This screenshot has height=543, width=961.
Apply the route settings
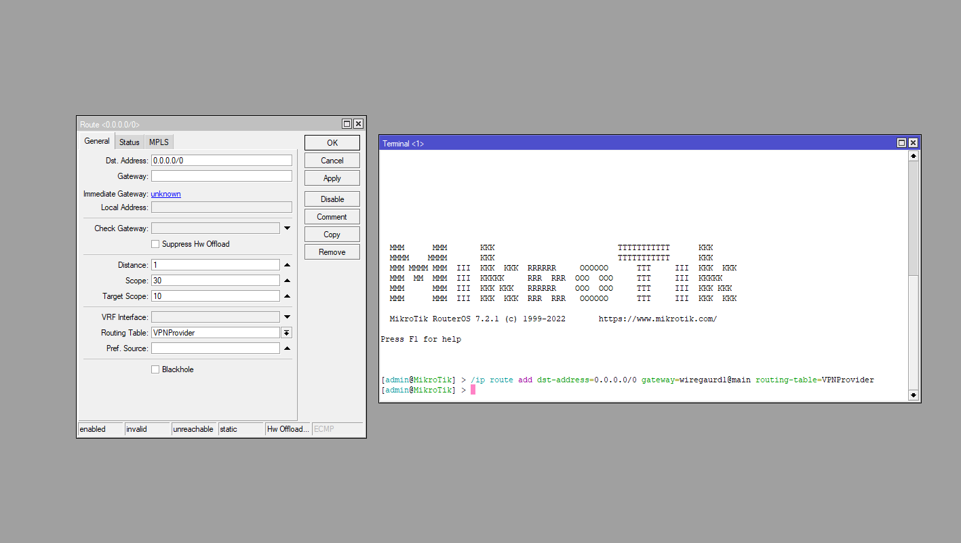[x=332, y=178]
